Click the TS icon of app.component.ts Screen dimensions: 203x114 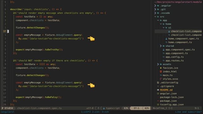[x=164, y=53]
